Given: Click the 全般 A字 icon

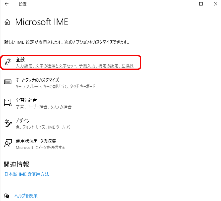Looking at the screenshot, I should pyautogui.click(x=8, y=62).
